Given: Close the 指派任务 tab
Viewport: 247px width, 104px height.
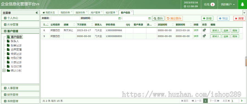Looking at the screenshot, I should [x=87, y=11].
